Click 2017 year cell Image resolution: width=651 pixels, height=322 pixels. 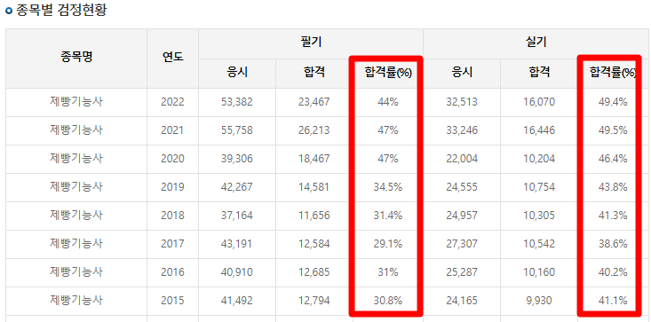click(172, 244)
